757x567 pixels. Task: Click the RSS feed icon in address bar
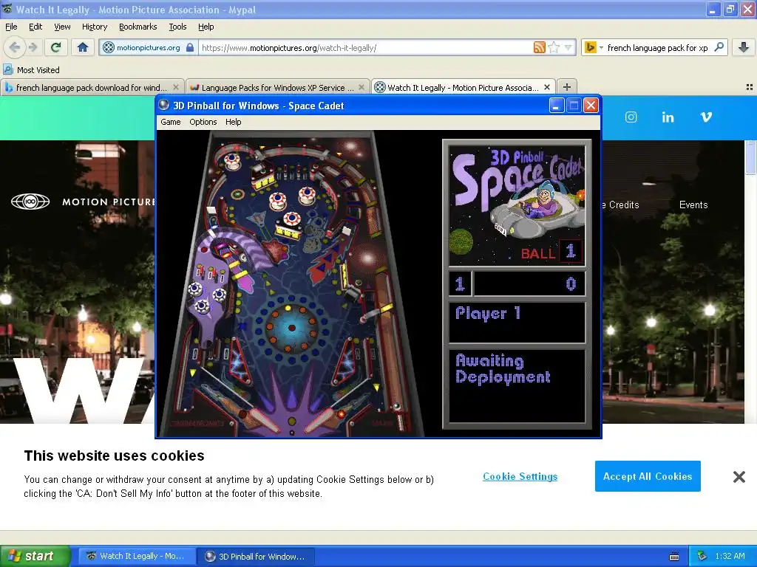(x=539, y=47)
